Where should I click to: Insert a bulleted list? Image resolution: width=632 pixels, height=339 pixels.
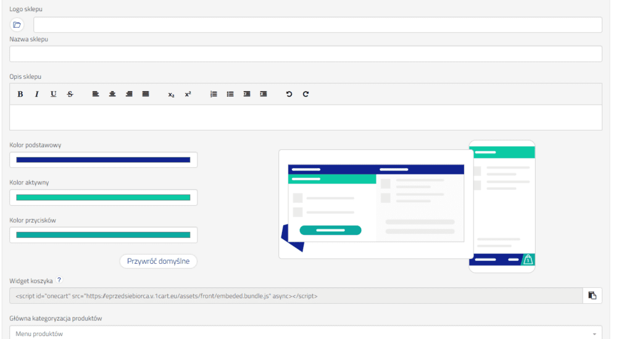(x=230, y=94)
